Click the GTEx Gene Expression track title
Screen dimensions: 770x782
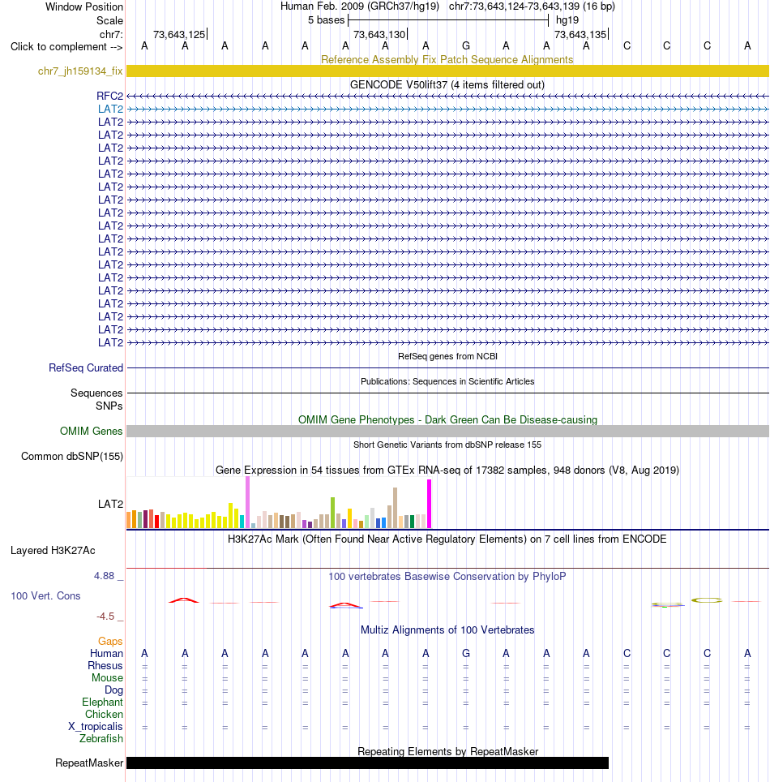click(447, 470)
